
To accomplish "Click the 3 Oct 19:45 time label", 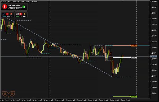I will point(125,100).
